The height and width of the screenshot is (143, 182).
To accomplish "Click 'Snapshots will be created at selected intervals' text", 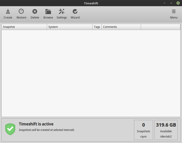I will pyautogui.click(x=46, y=130).
